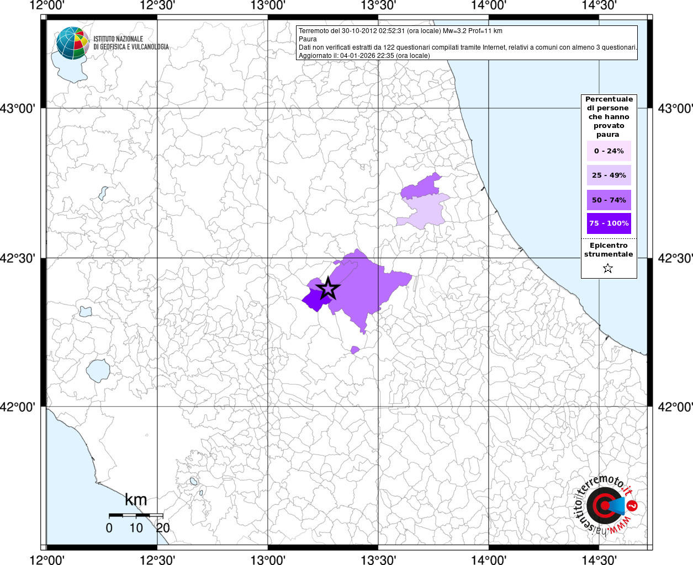693x565 pixels.
Task: Click the top axis label 12°30'
Action: pyautogui.click(x=157, y=6)
